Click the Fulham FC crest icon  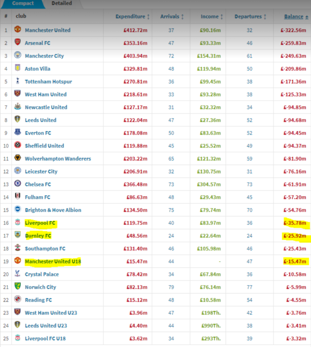(18, 196)
